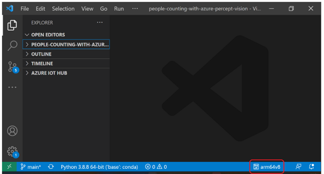Collapse the Open Editors section
The height and width of the screenshot is (174, 324).
coord(66,35)
